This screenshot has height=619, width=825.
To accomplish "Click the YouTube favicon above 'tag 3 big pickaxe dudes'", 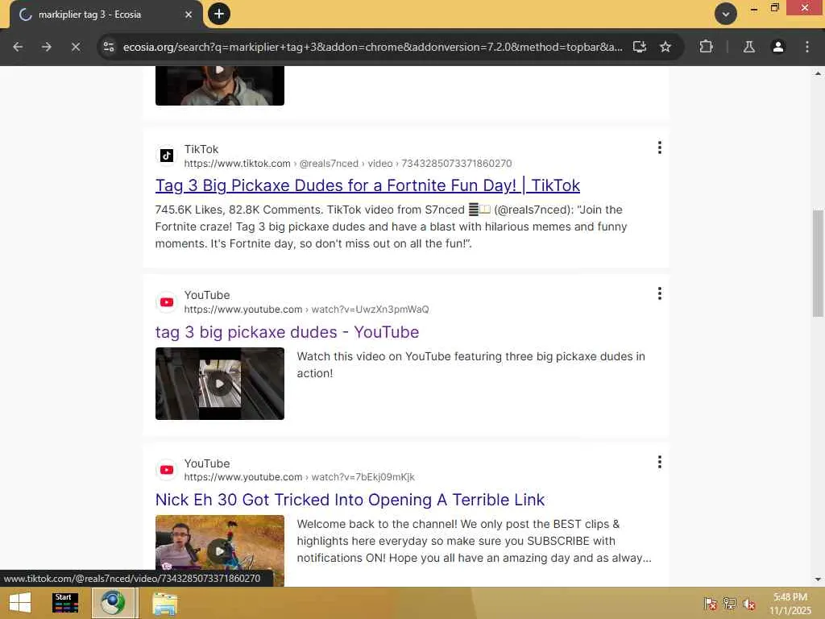I will (x=167, y=301).
